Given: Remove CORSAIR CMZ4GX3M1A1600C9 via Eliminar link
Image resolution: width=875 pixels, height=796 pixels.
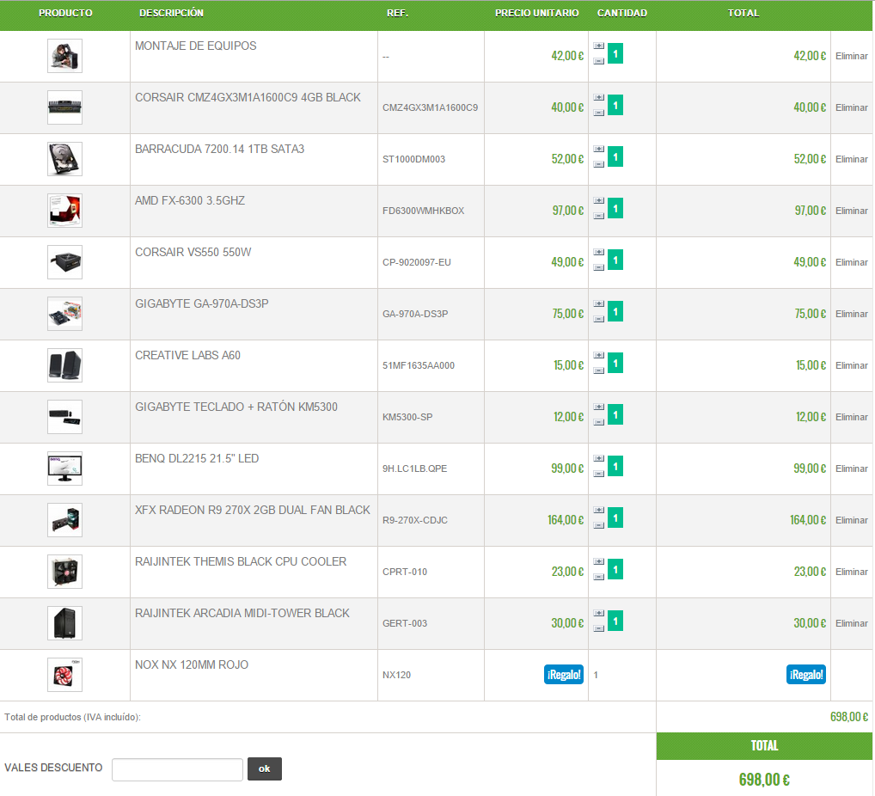Looking at the screenshot, I should (x=851, y=107).
